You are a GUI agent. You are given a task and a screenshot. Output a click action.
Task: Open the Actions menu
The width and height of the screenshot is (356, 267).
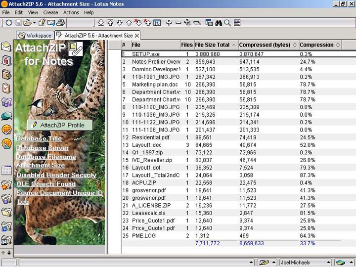tap(71, 12)
